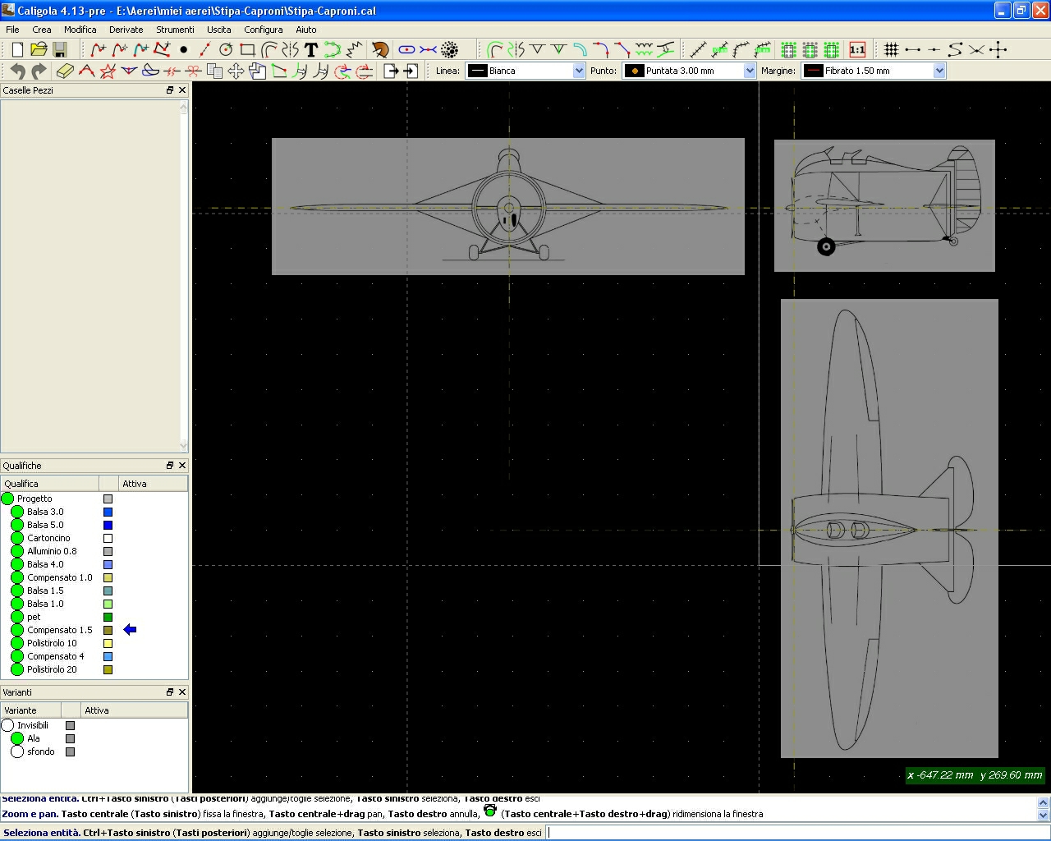This screenshot has width=1051, height=841.
Task: Toggle the Invisibili variant circle
Action: pos(8,725)
